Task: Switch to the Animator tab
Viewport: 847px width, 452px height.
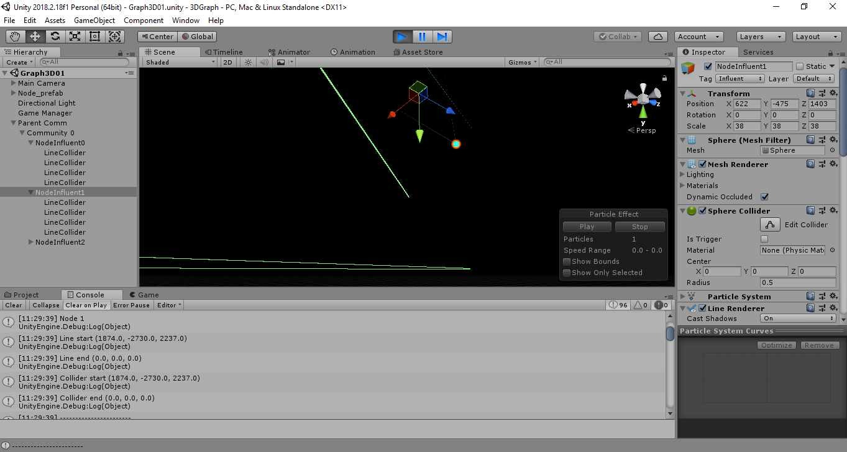Action: tap(289, 52)
